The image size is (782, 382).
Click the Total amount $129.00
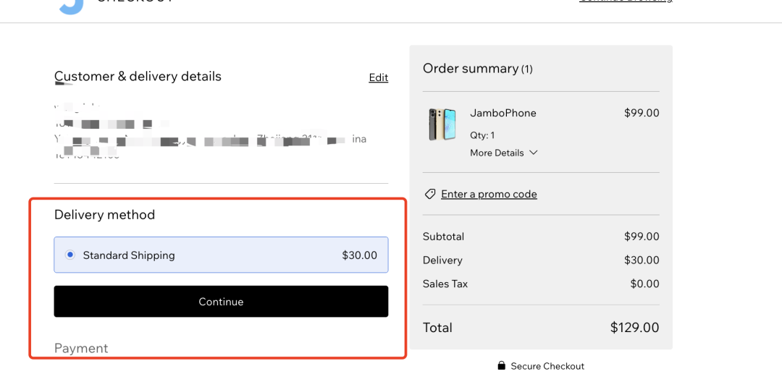[x=634, y=328]
